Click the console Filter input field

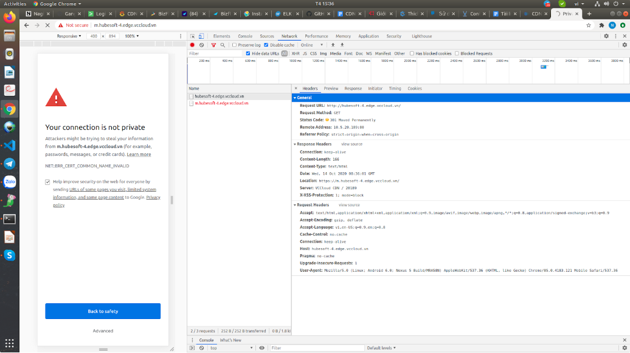point(317,348)
